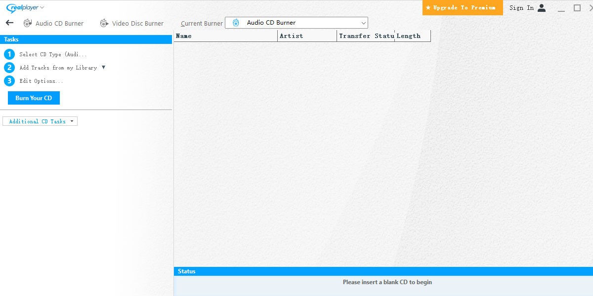Click the Current Burner label
Image resolution: width=593 pixels, height=296 pixels.
click(202, 23)
